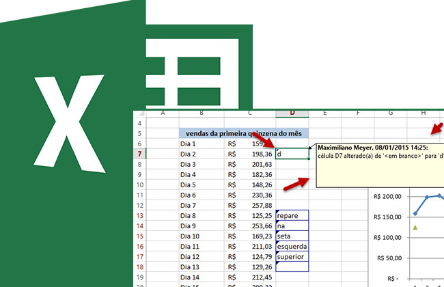Select value cell 253,66
This screenshot has height=287, width=444.
tap(250, 225)
